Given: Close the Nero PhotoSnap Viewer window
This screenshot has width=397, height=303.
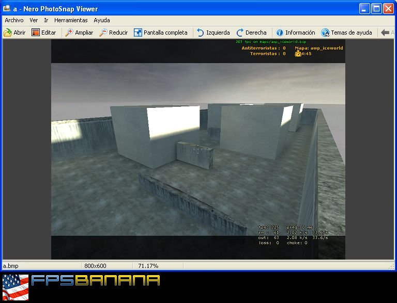Looking at the screenshot, I should [388, 9].
